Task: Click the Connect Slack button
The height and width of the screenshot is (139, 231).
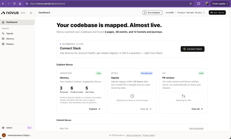Action: pos(192,49)
